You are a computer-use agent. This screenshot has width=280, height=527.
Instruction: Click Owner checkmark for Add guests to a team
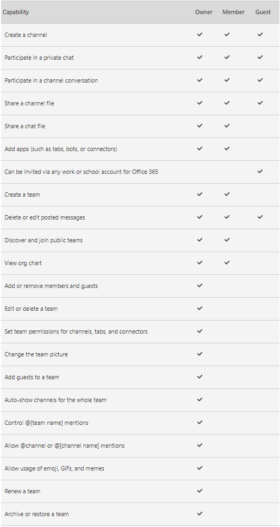[x=200, y=377]
